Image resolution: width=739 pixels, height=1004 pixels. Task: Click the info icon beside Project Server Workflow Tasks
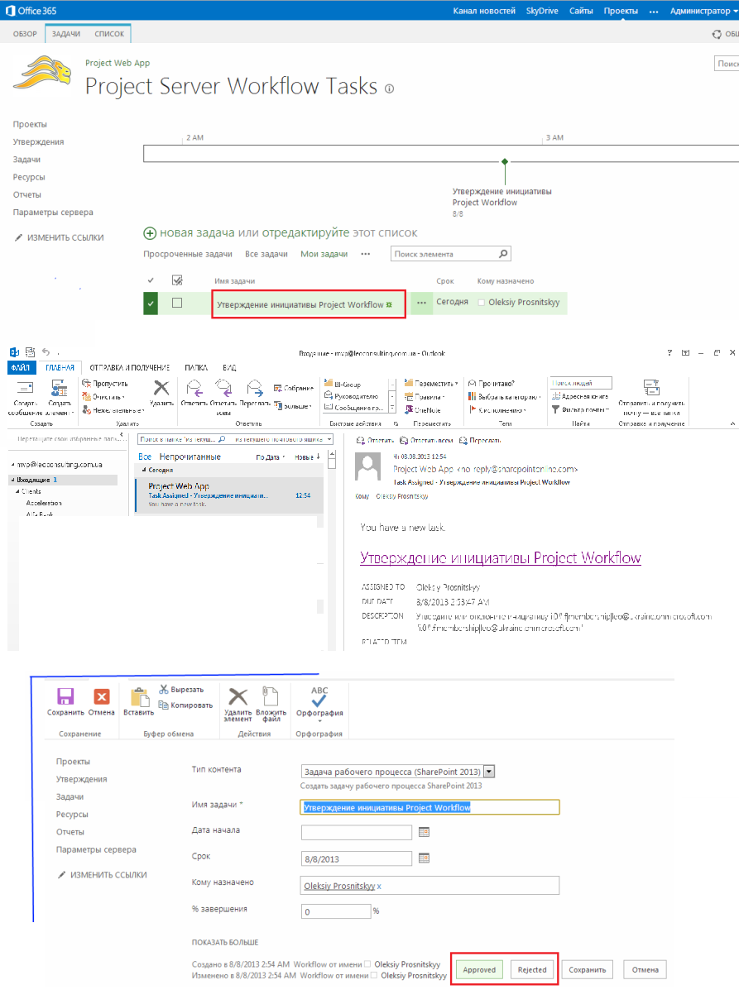coord(390,88)
